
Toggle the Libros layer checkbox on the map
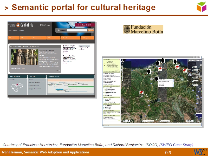[x=192, y=67]
